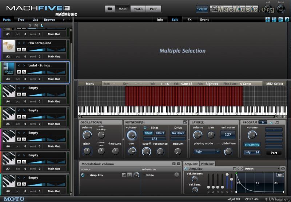Mute part A2 Hrn Fortepiano
Image resolution: width=291 pixels, height=202 pixels.
(x=19, y=50)
